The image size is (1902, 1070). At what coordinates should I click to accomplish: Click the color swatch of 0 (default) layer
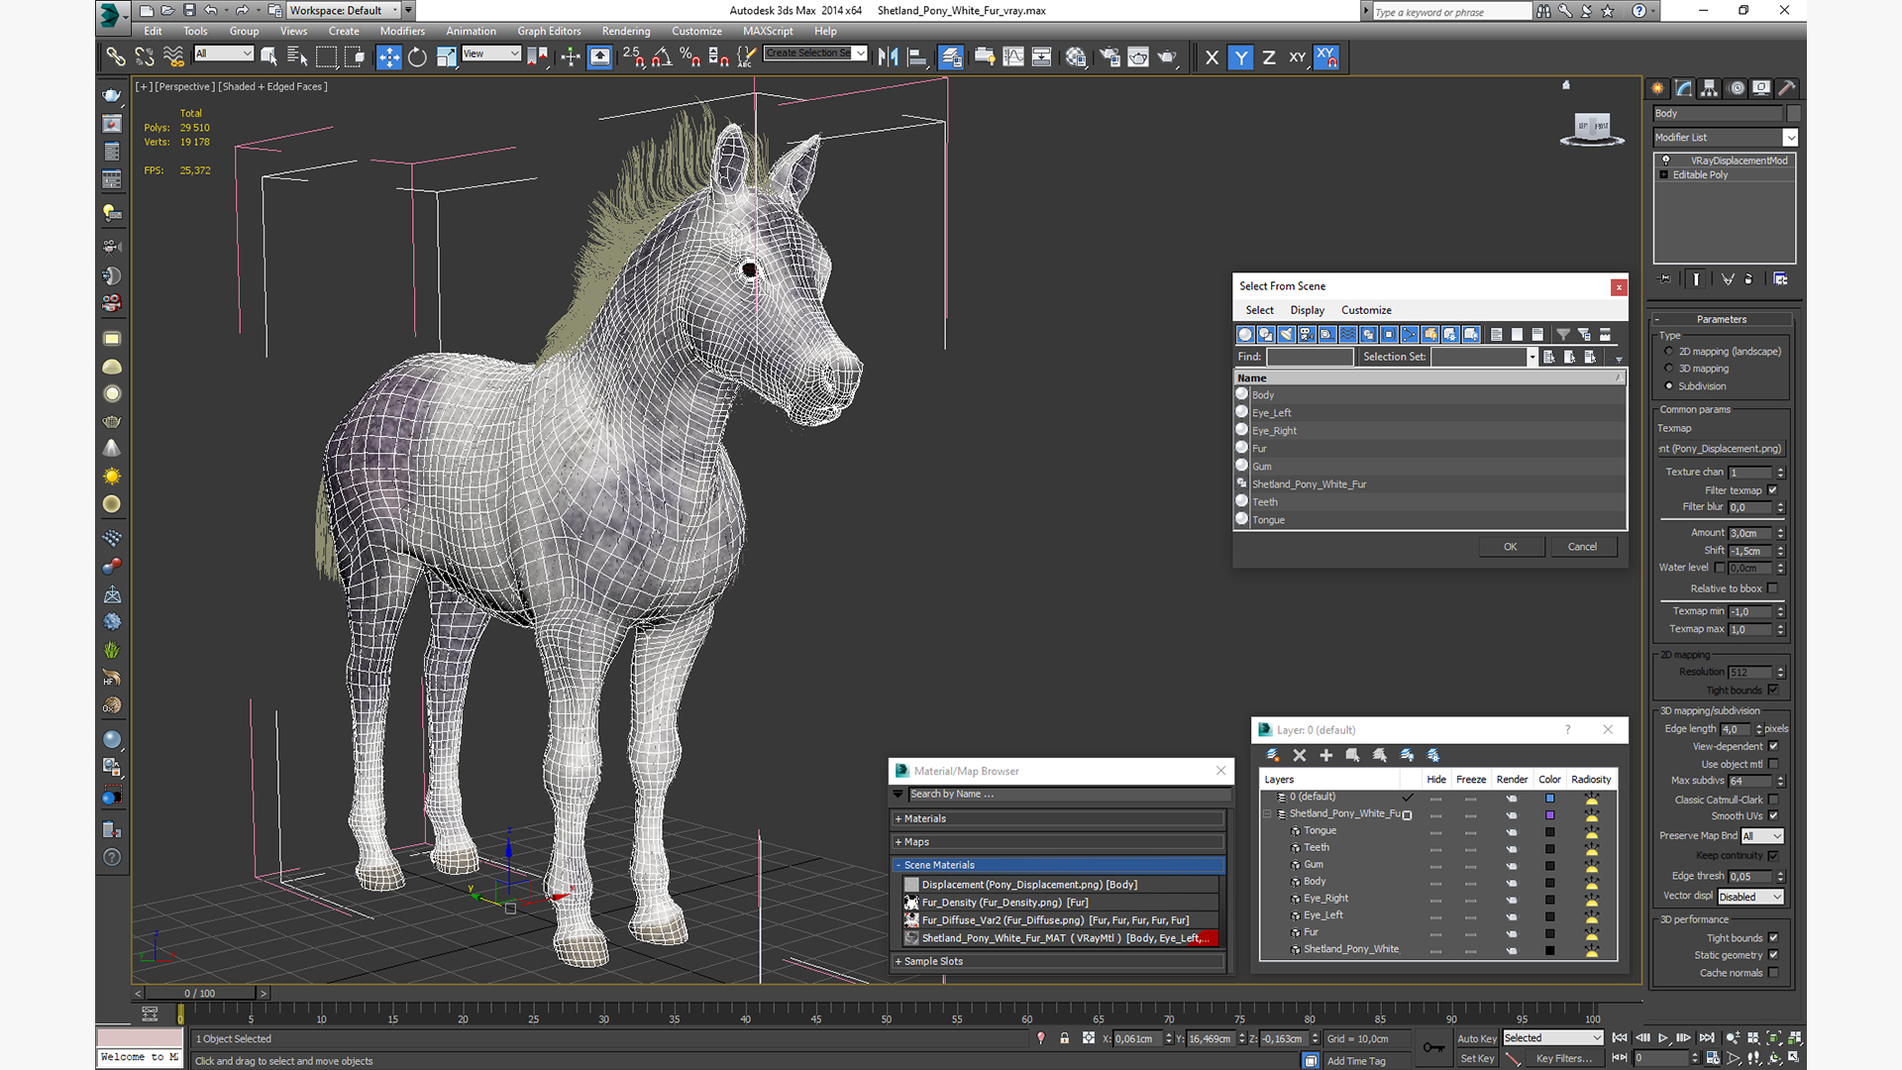[x=1550, y=798]
